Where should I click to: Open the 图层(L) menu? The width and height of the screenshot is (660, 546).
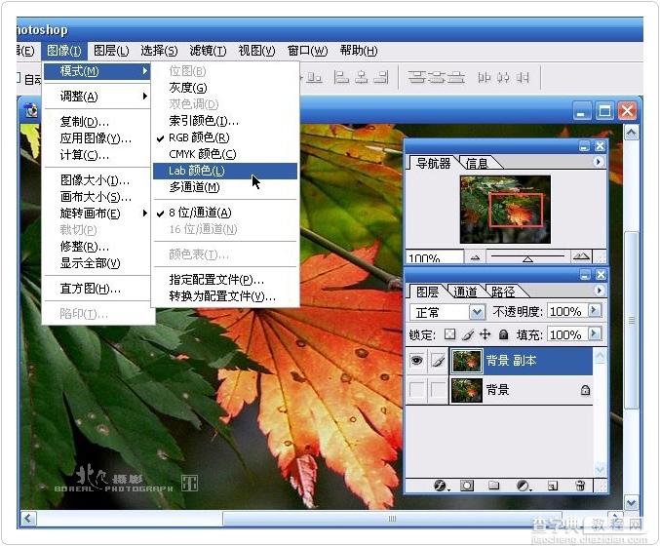coord(111,51)
